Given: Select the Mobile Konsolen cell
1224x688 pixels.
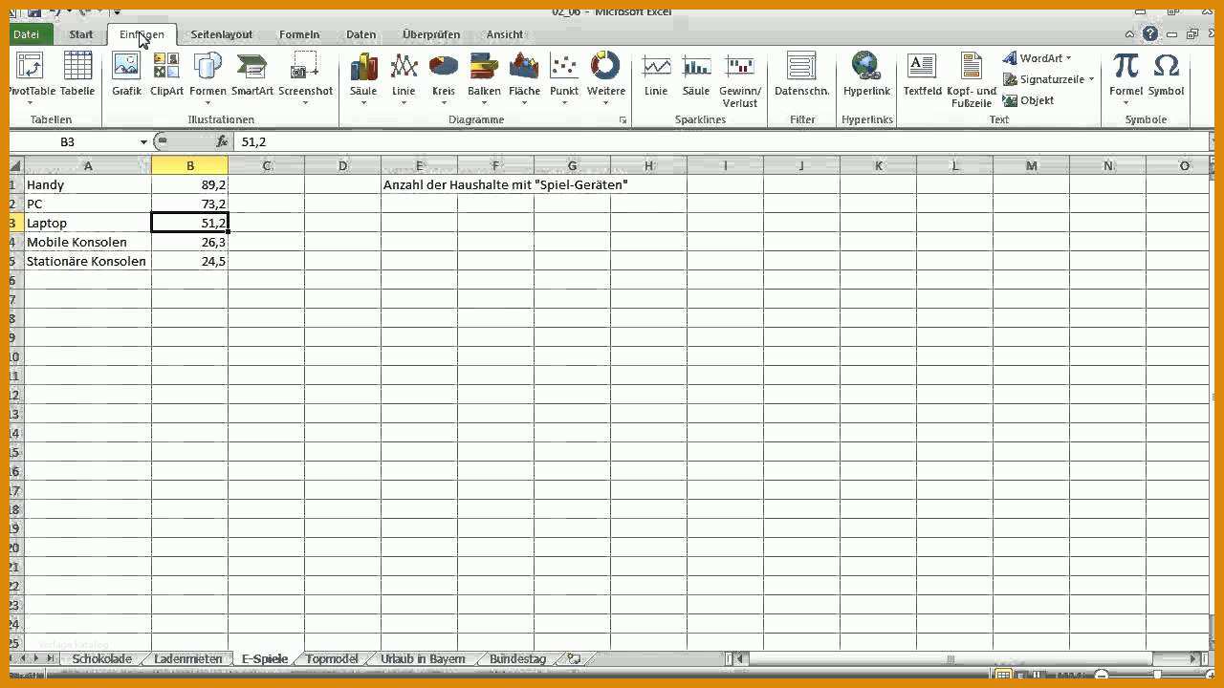Looking at the screenshot, I should (88, 242).
